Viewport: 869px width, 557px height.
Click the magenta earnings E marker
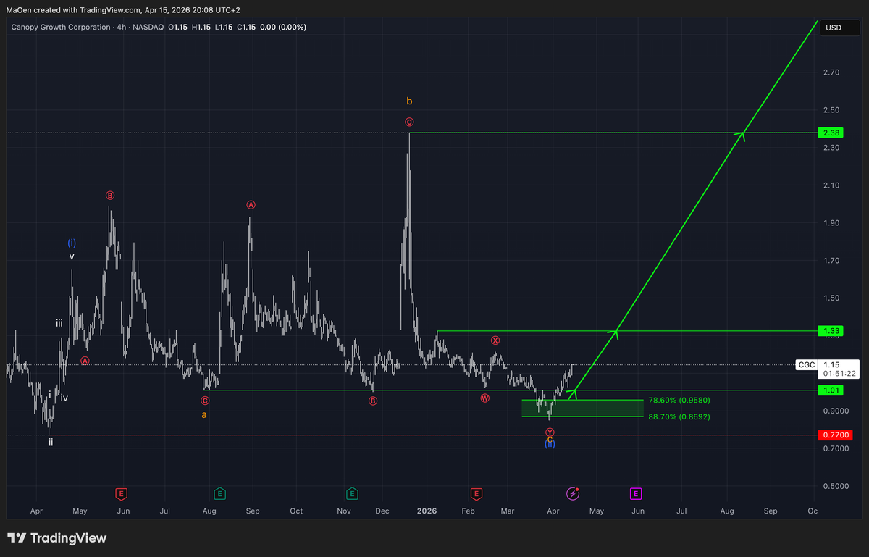tap(635, 493)
